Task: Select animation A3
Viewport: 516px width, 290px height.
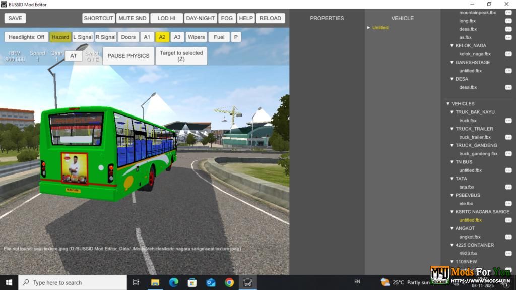Action: 177,37
